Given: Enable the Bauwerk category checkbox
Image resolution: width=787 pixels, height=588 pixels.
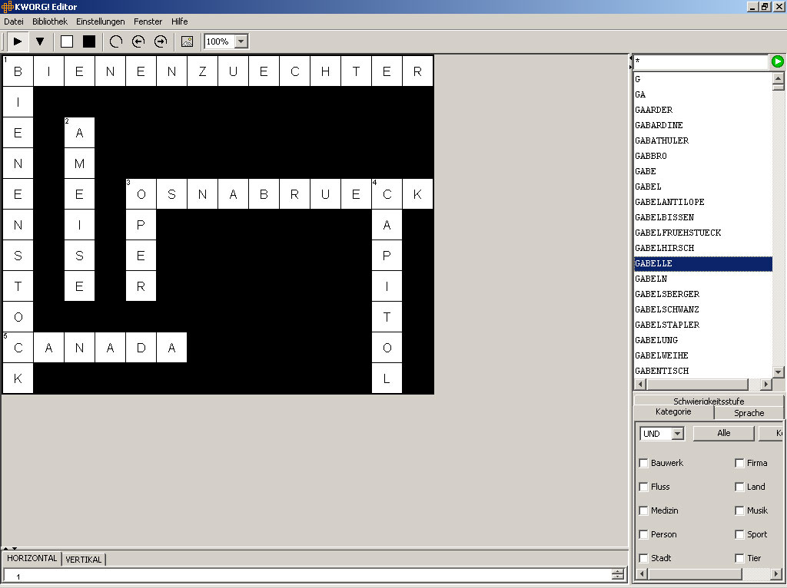Looking at the screenshot, I should (x=644, y=463).
